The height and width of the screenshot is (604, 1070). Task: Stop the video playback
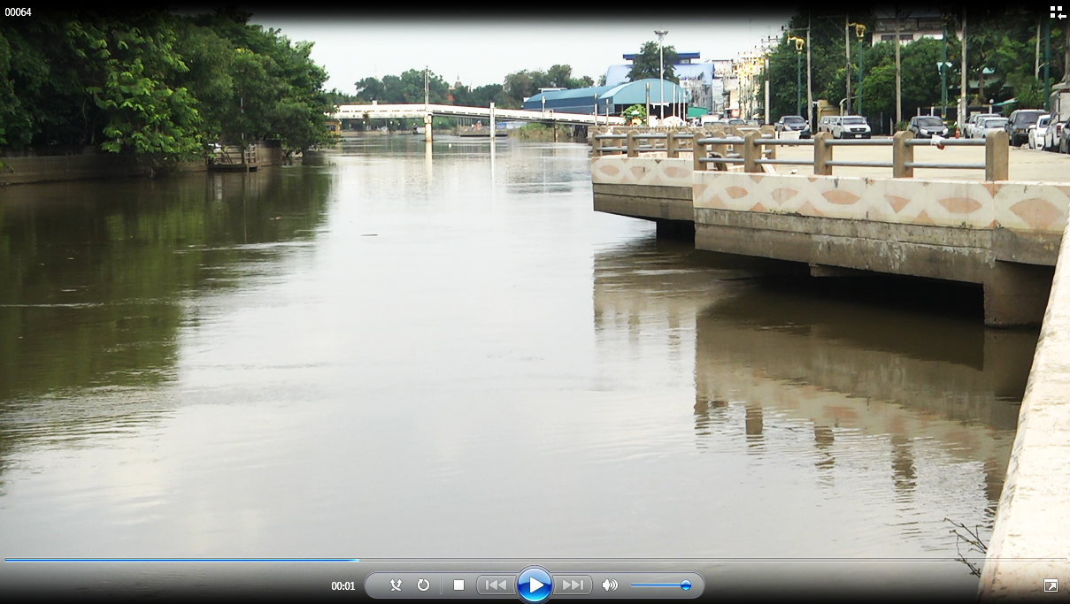tap(458, 585)
